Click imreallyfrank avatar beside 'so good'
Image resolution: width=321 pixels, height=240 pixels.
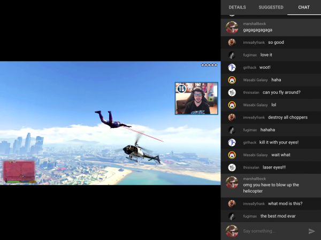point(232,43)
